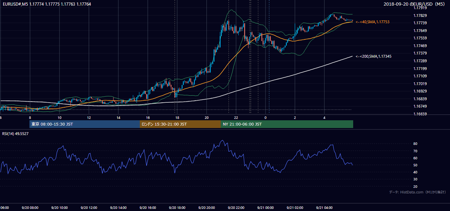Click the 9/20 18:00 time label
Image resolution: width=450 pixels, height=211 pixels.
click(177, 208)
